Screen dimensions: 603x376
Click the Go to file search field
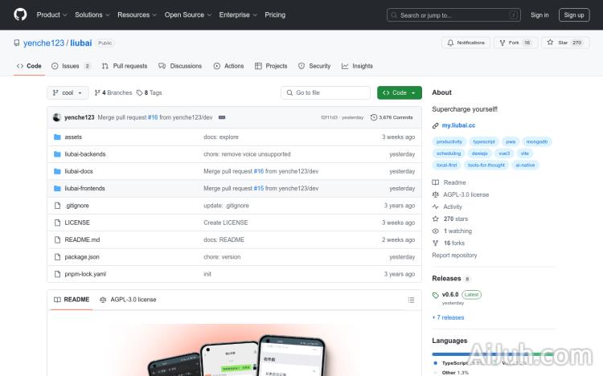click(x=326, y=93)
